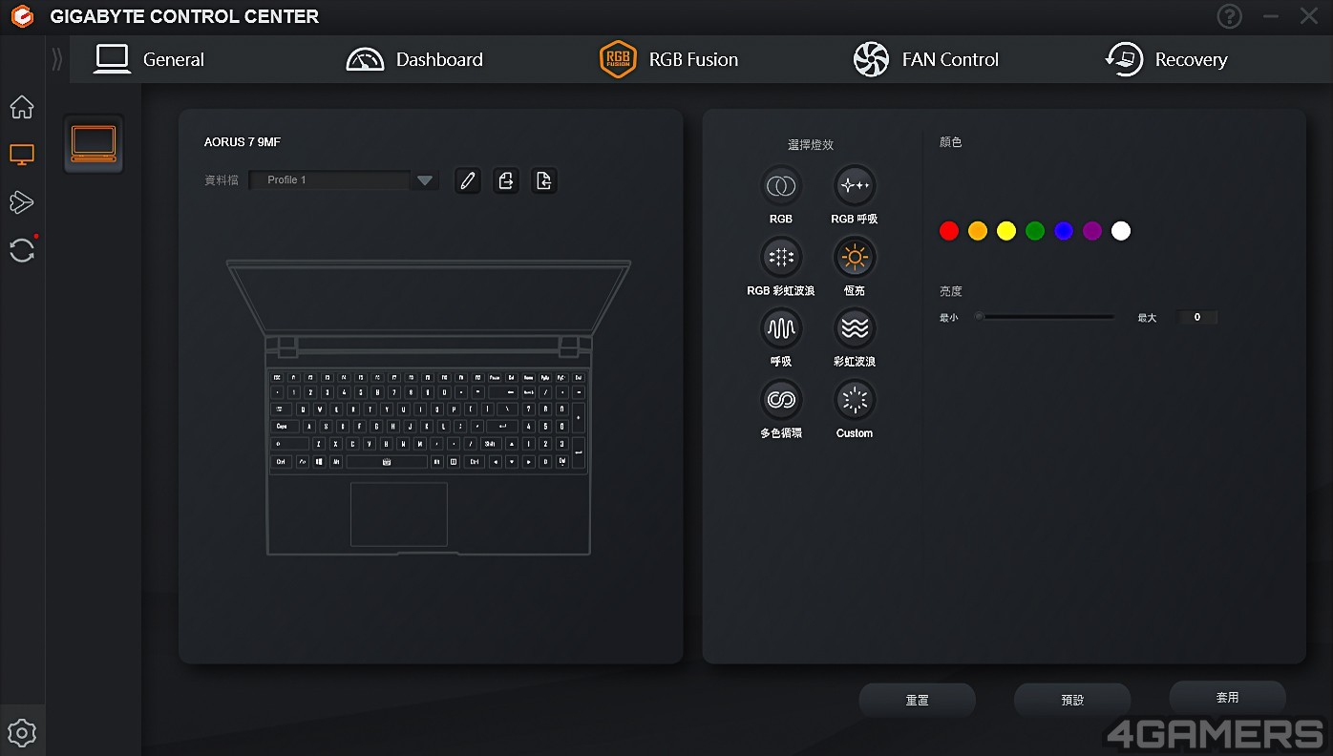Click the brightness slider track

click(x=1045, y=317)
